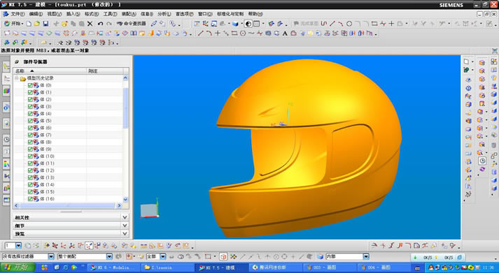Select the Text 'A' tool icon

(285, 33)
